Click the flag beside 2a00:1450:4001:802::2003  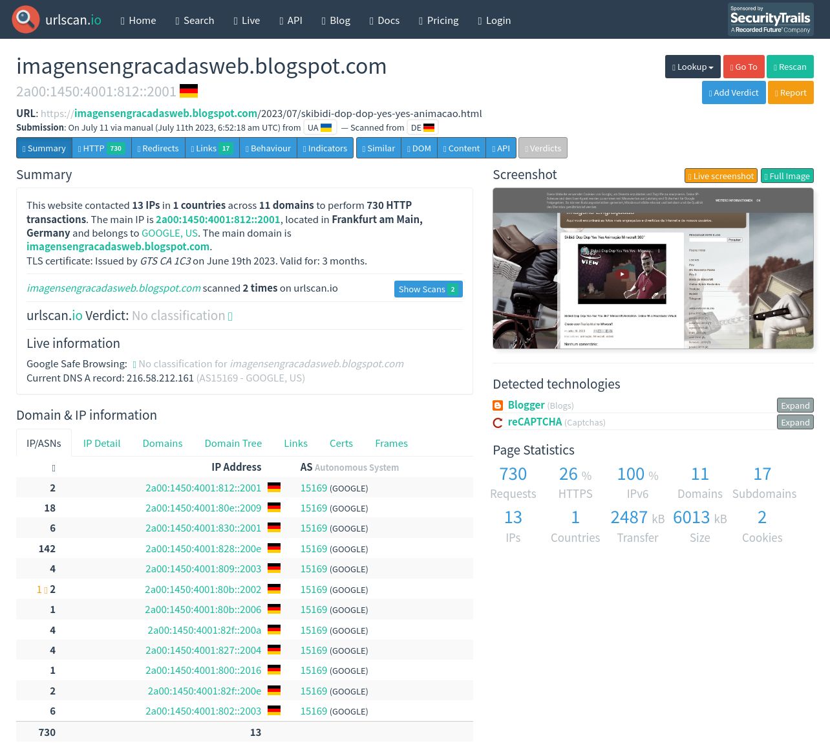[x=274, y=711]
